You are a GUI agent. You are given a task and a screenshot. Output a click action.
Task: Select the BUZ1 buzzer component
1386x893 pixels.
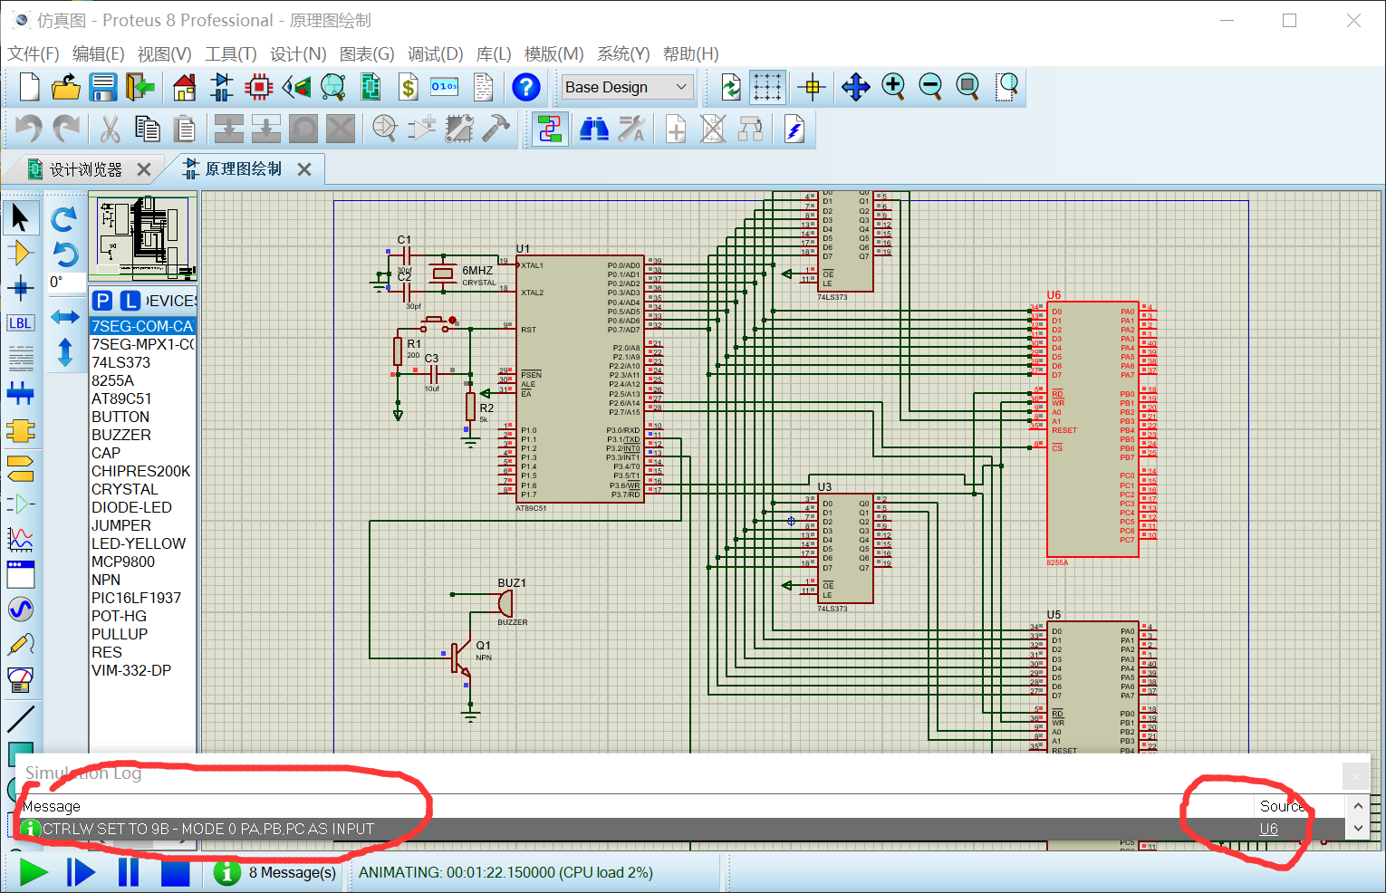coord(505,603)
